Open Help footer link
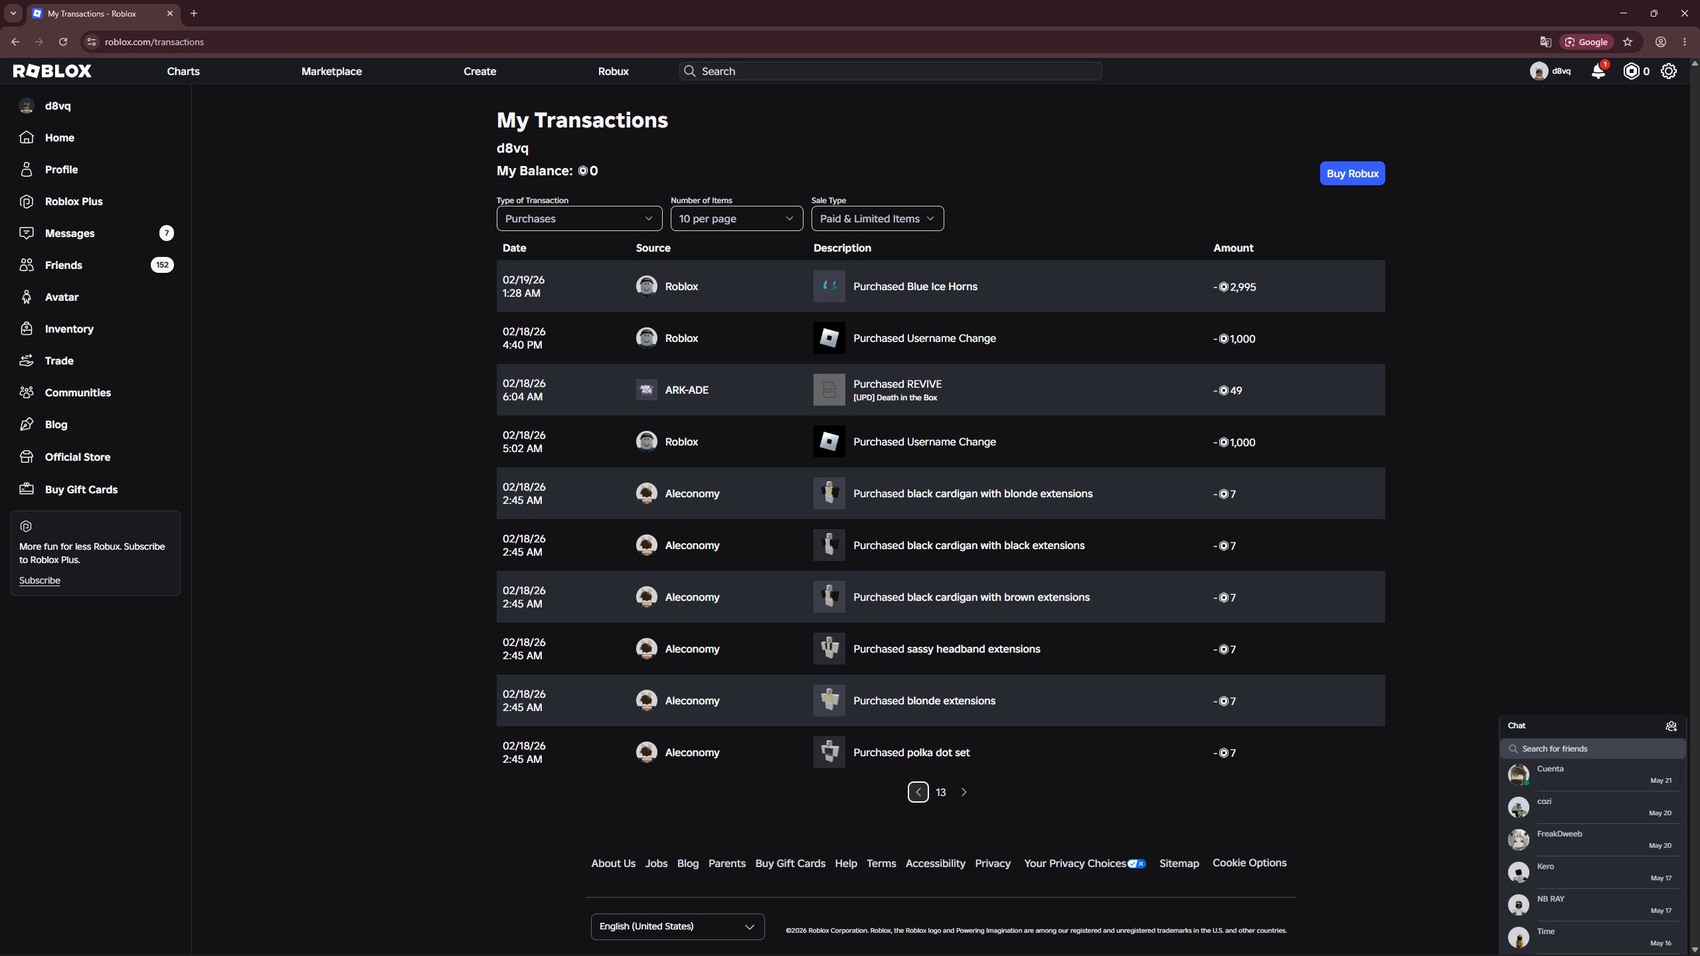 tap(846, 863)
